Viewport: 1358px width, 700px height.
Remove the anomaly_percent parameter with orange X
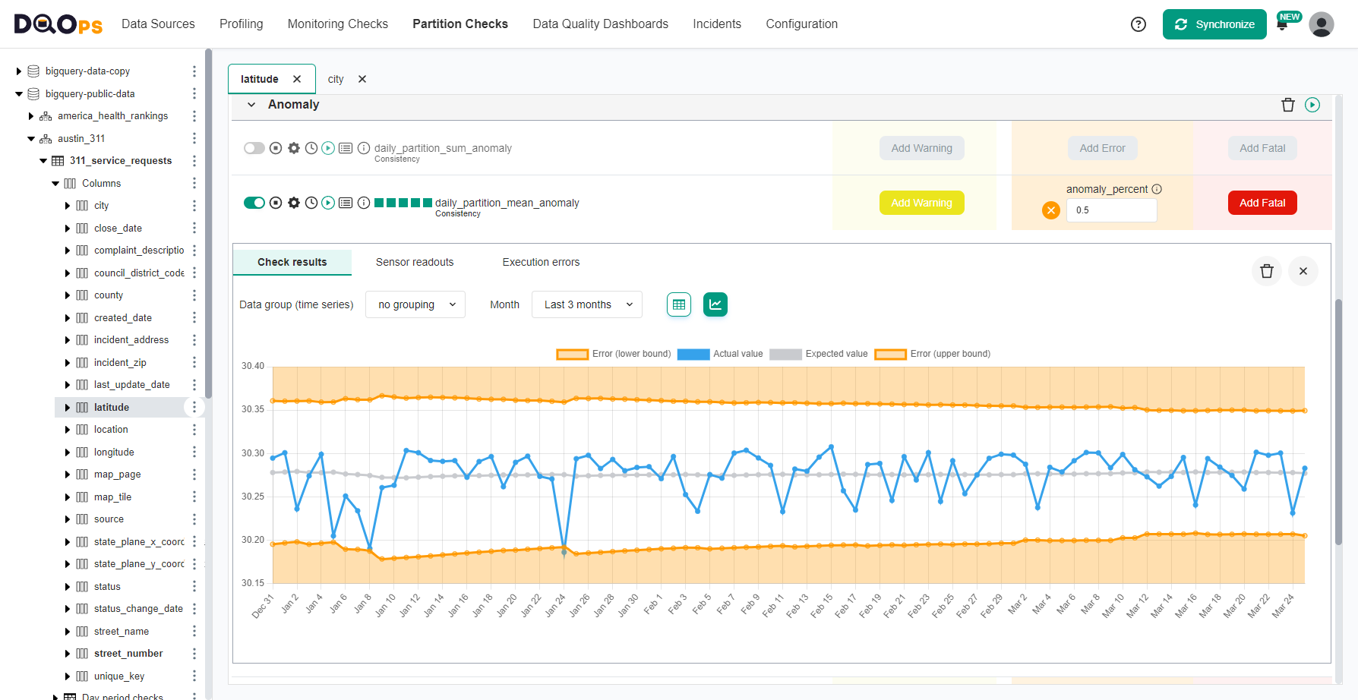coord(1050,210)
